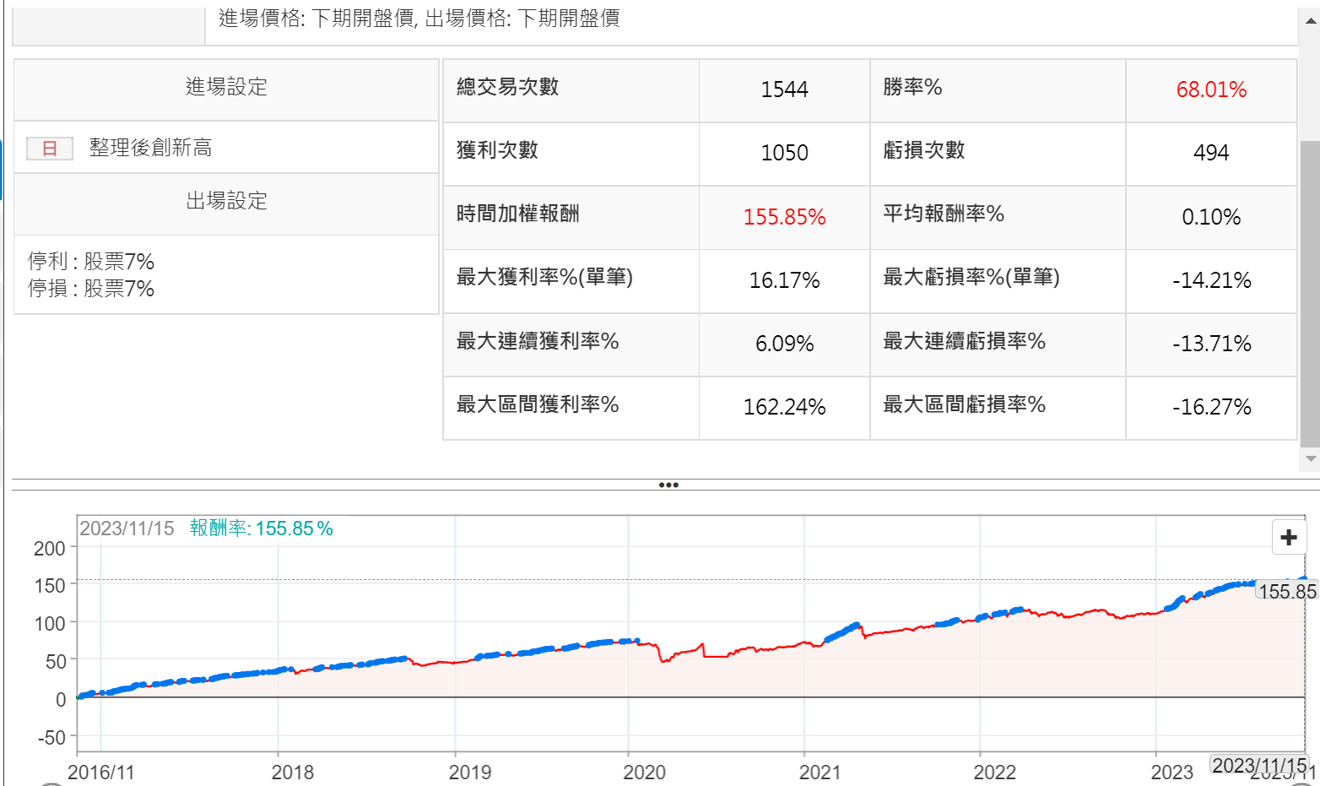Click the 2018 label on chart x-axis

click(292, 772)
